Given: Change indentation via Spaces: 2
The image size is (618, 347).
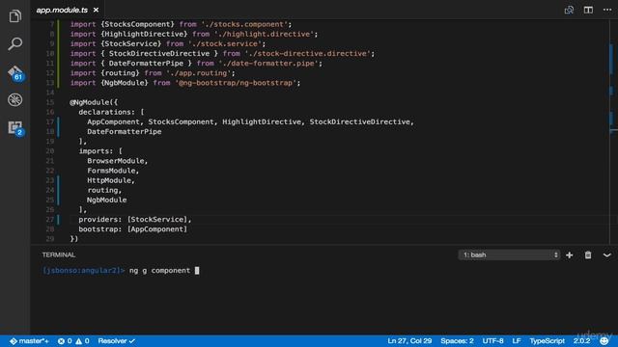Looking at the screenshot, I should [x=457, y=341].
